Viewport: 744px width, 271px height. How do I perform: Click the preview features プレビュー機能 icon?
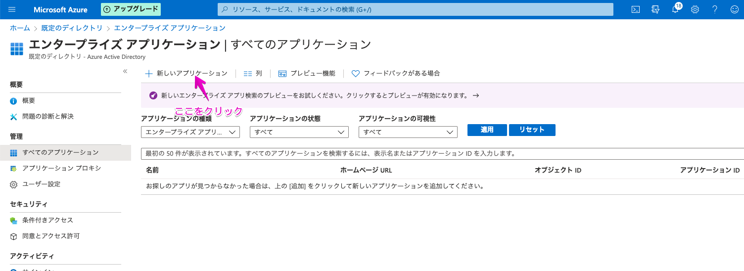click(282, 74)
